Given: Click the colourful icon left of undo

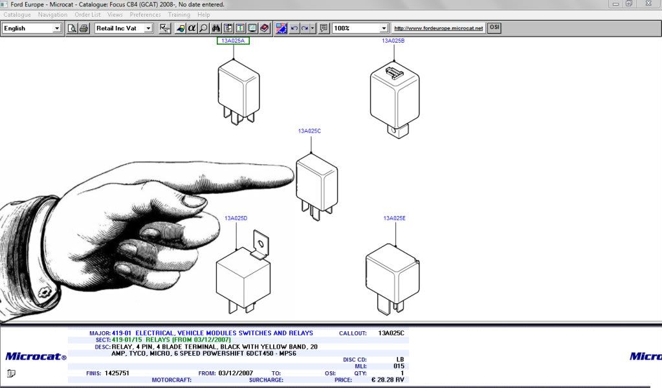Looking at the screenshot, I should [281, 28].
